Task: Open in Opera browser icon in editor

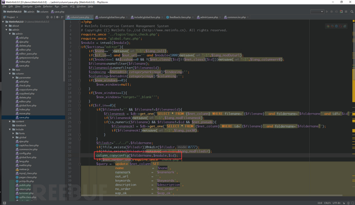Action: coord(341,26)
